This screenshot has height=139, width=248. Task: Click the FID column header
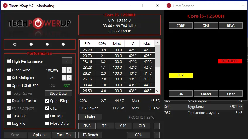87,44
